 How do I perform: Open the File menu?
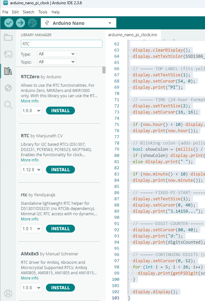tap(5, 12)
